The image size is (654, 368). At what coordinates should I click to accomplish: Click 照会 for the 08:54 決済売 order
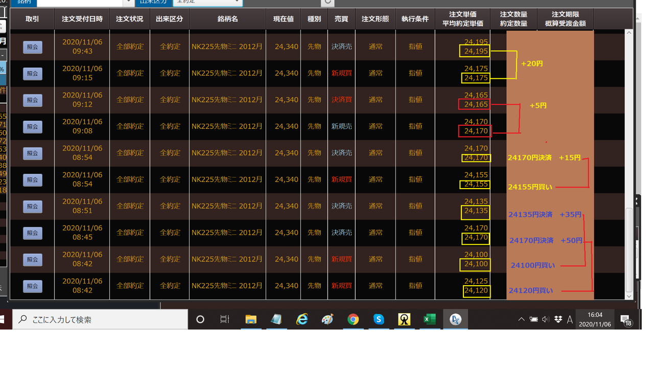click(32, 153)
